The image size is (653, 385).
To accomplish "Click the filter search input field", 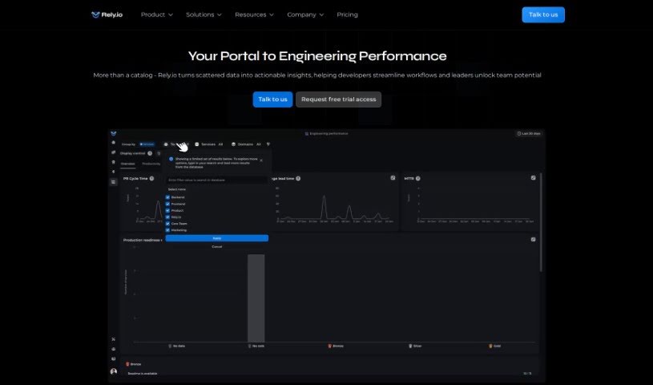I will pos(216,180).
